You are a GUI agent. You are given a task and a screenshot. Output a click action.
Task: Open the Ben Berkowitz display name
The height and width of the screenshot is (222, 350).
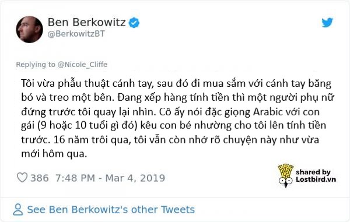tap(86, 22)
